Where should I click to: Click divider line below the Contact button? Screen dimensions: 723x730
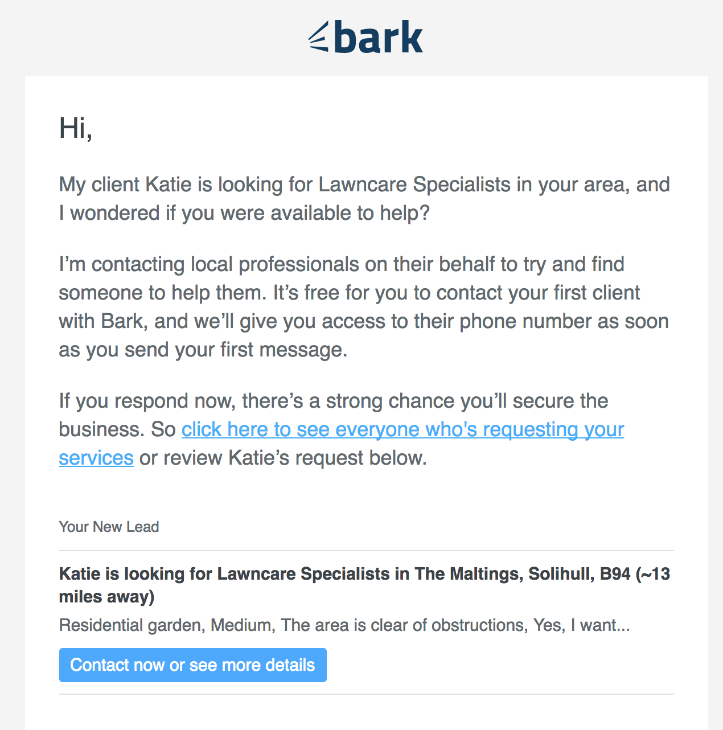click(367, 694)
